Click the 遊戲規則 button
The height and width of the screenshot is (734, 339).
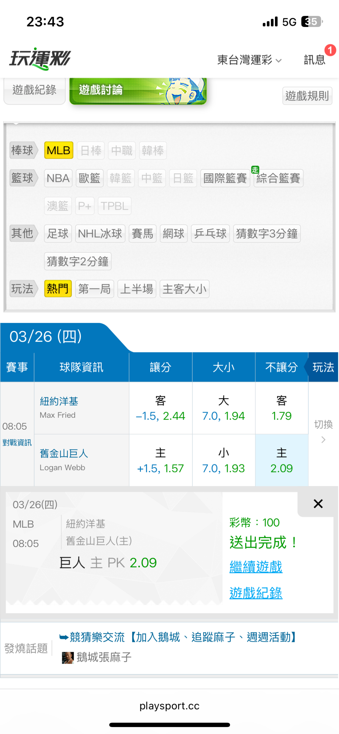click(x=307, y=95)
